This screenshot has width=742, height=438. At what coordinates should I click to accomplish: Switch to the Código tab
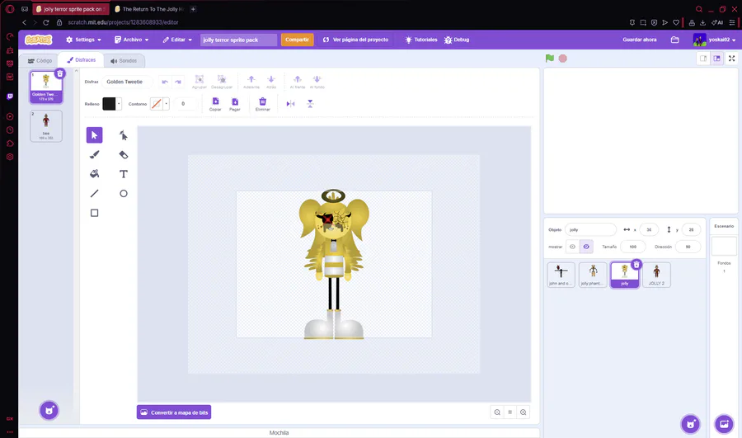pyautogui.click(x=40, y=60)
